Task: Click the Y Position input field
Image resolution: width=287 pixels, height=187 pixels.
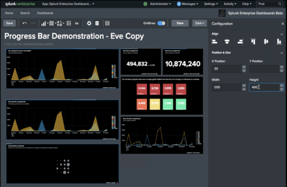Action: [x=264, y=69]
